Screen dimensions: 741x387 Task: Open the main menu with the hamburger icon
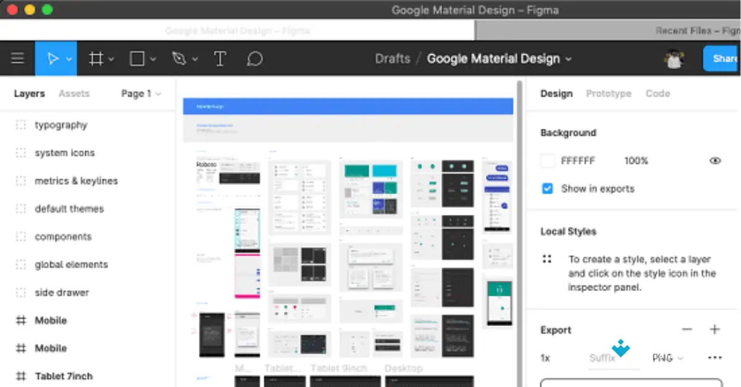click(17, 58)
